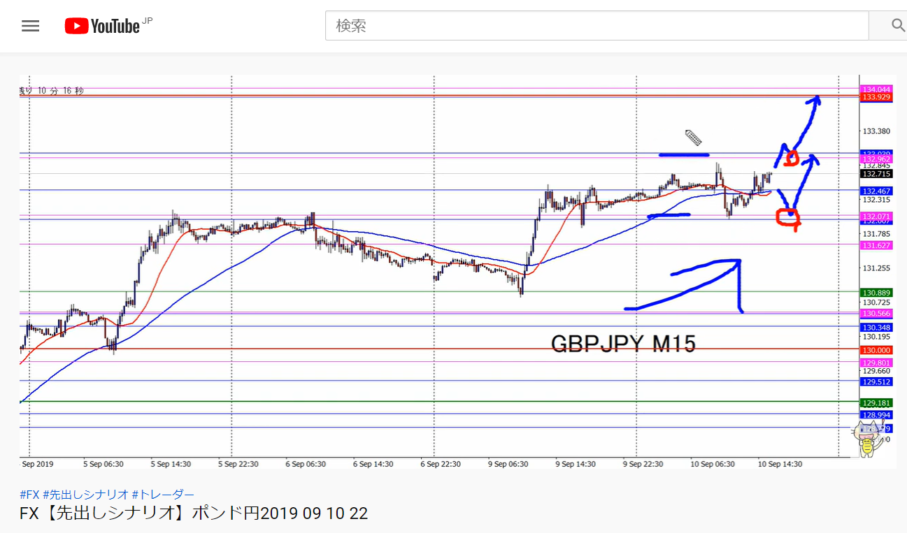Click the GBPJPY M15 chart text
Screen dimensions: 907x533
pos(623,344)
